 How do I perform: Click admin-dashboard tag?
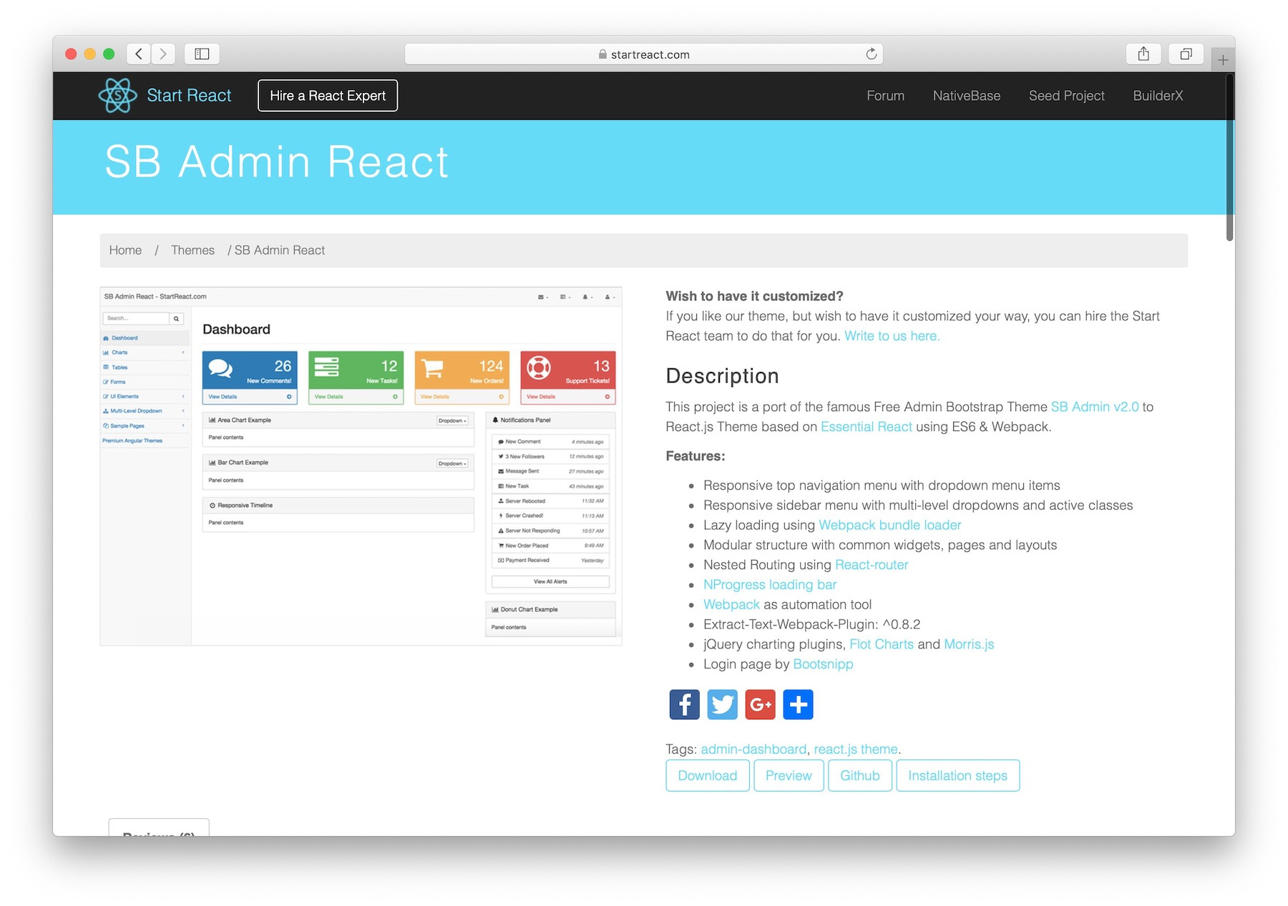point(753,749)
